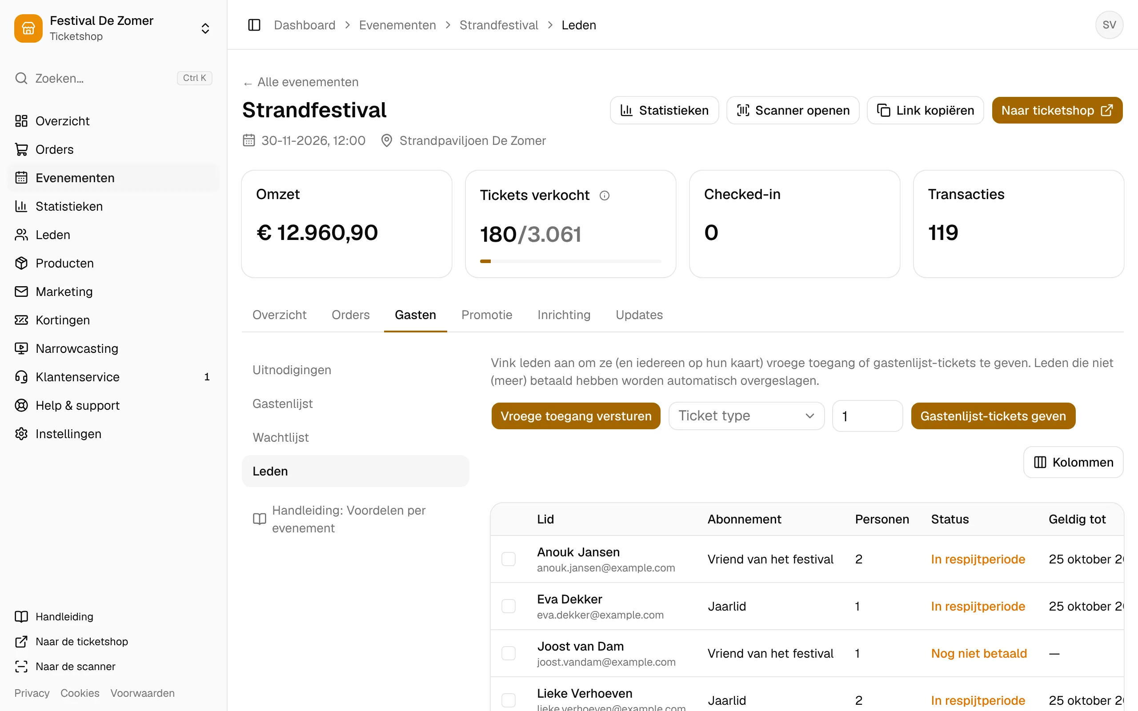1138x711 pixels.
Task: Click the Naar de scanner icon
Action: pos(21,666)
